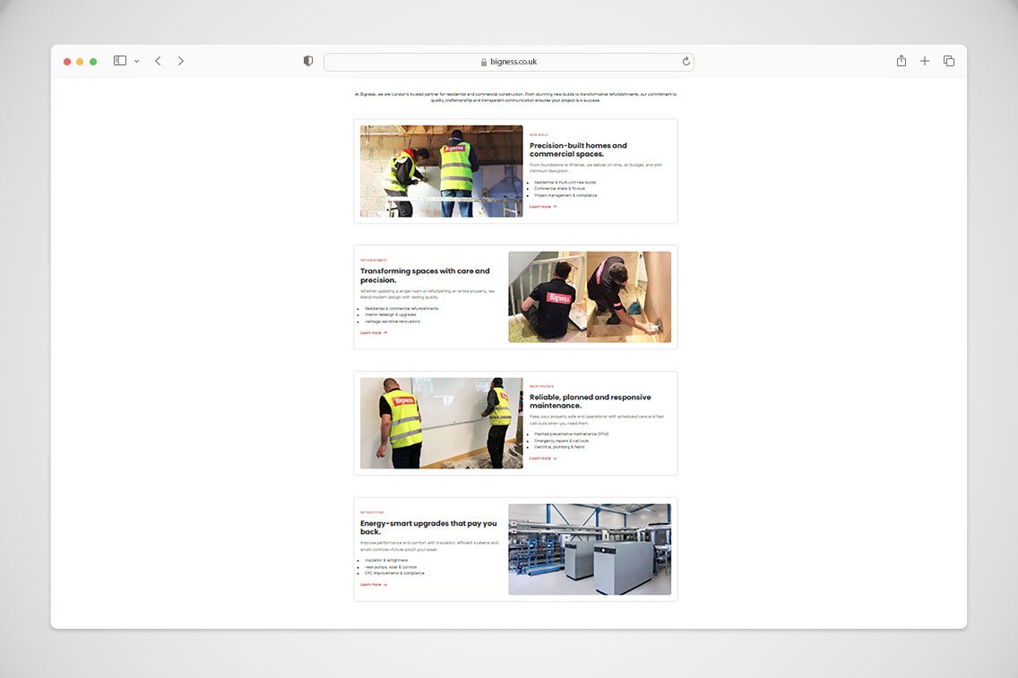1018x678 pixels.
Task: Go back to the previous page
Action: coord(158,61)
